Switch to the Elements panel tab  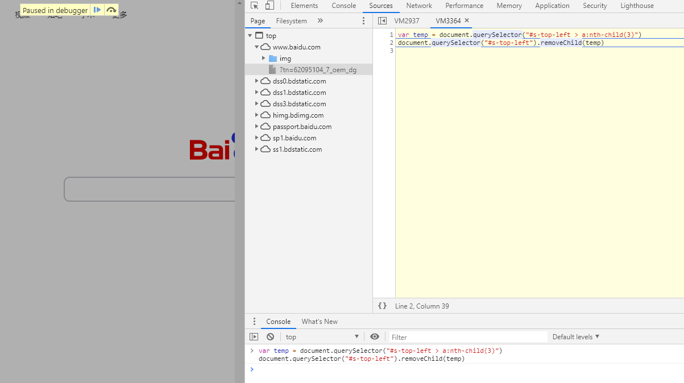(304, 6)
